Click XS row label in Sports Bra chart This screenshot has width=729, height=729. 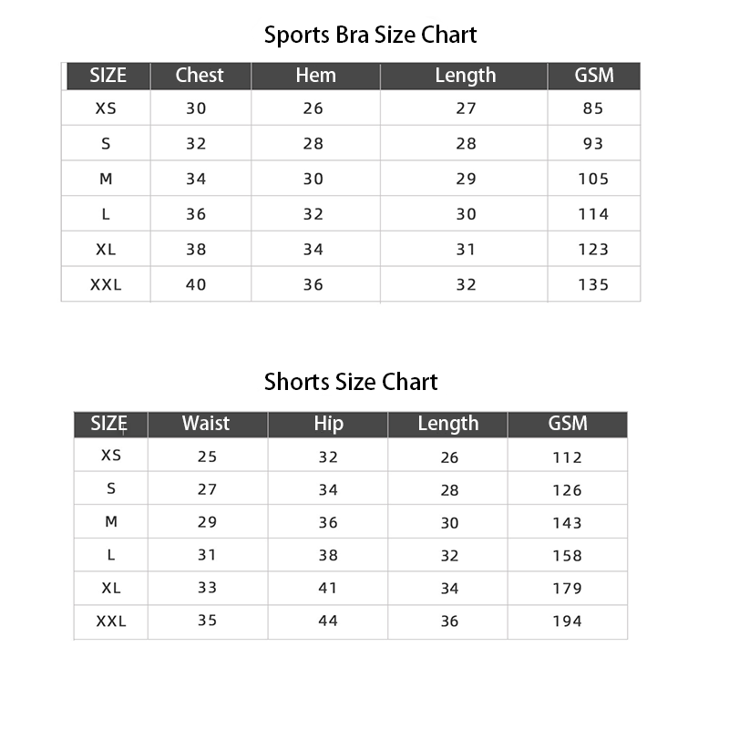[x=106, y=108]
